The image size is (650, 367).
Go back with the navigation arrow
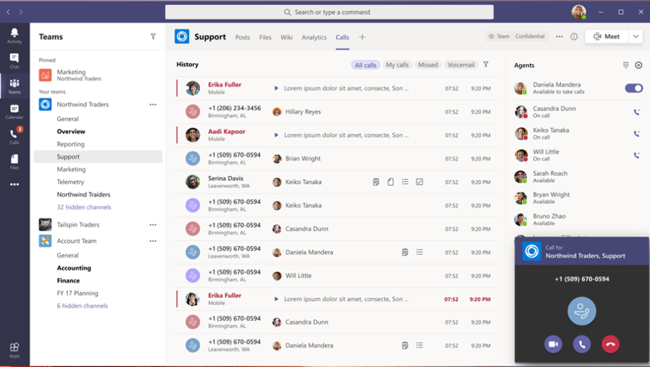pyautogui.click(x=8, y=12)
